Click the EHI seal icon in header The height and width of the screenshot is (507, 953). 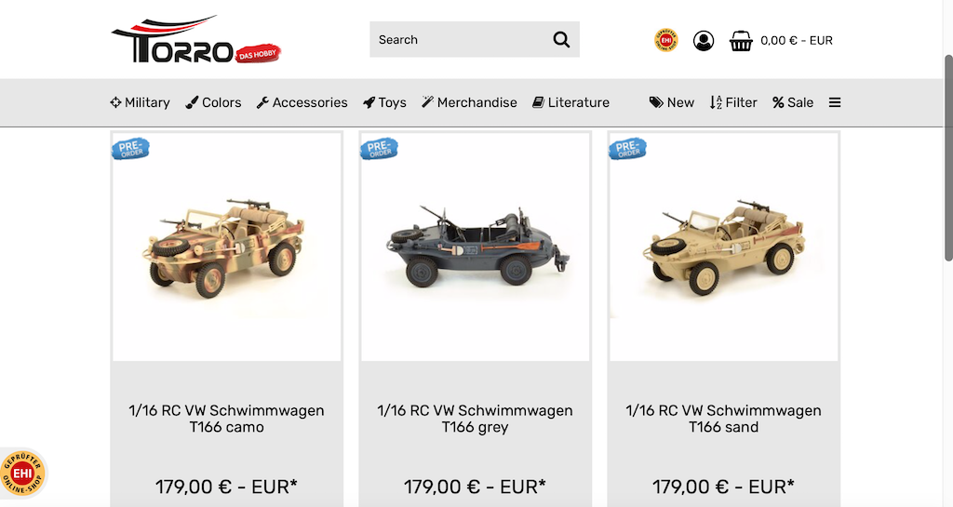click(666, 40)
